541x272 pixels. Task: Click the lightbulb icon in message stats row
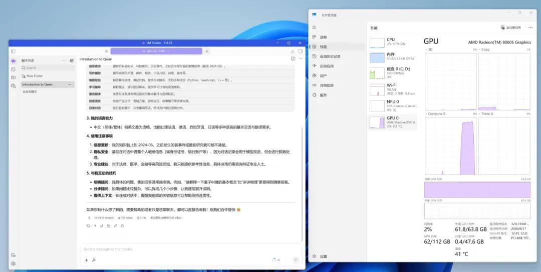[x=89, y=218]
